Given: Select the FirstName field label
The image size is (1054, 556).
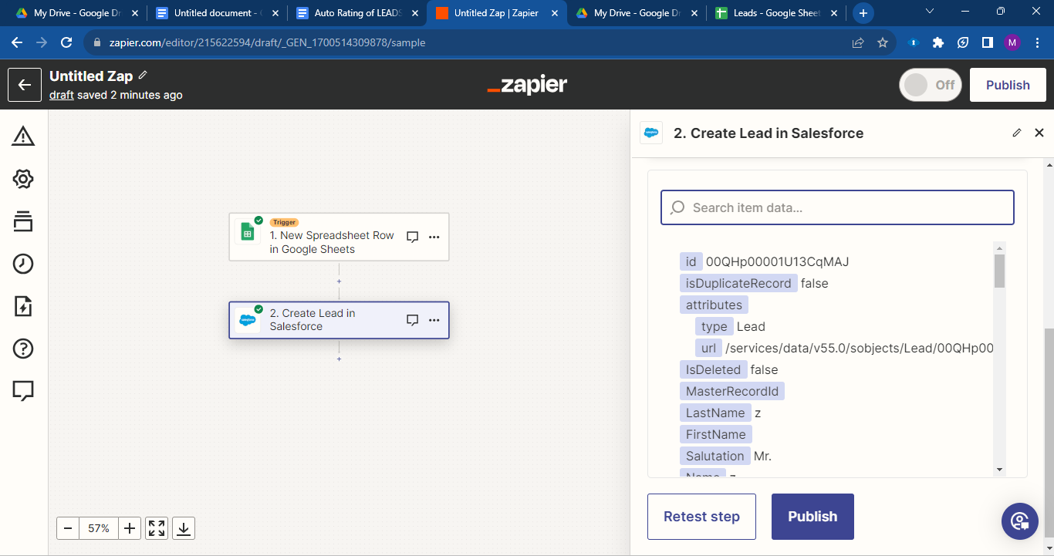Looking at the screenshot, I should click(x=716, y=434).
